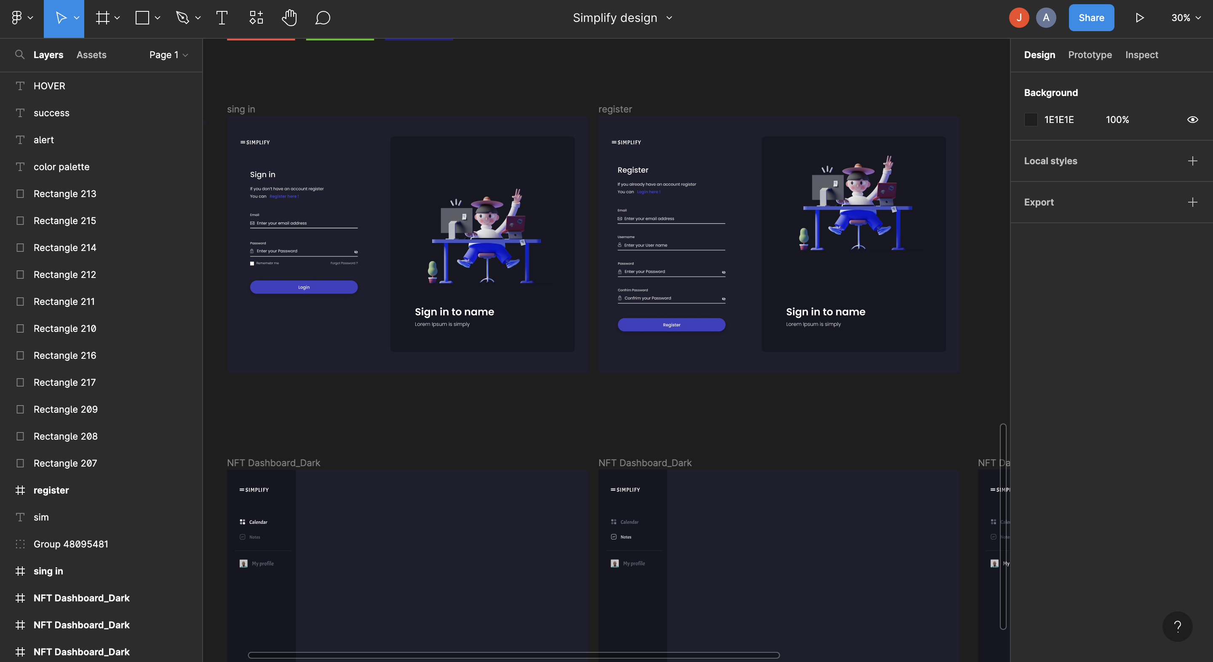The width and height of the screenshot is (1213, 662).
Task: Select the Rectangle shape tool
Action: point(142,18)
